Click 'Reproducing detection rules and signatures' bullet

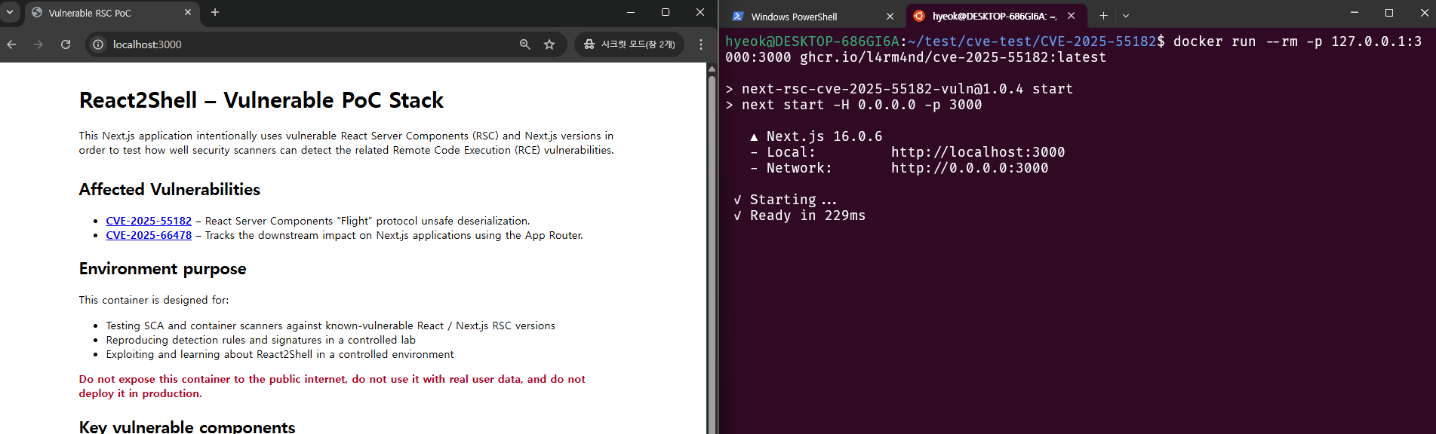pos(261,340)
